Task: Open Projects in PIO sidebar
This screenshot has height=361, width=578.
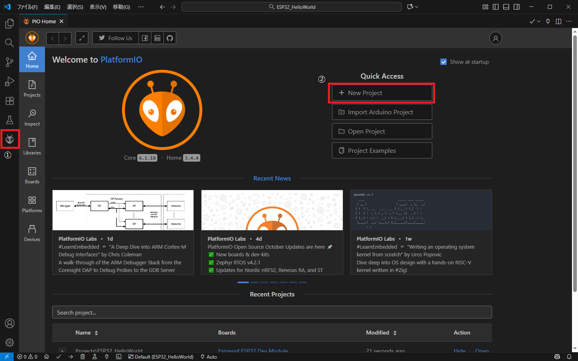Action: pyautogui.click(x=32, y=88)
